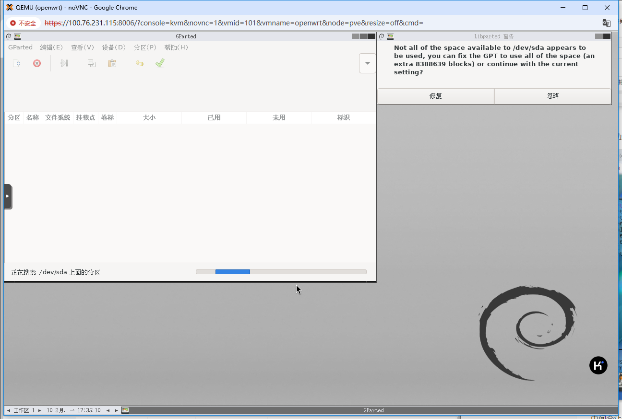Click the taskbar clock showing 17:35:10

[74, 410]
